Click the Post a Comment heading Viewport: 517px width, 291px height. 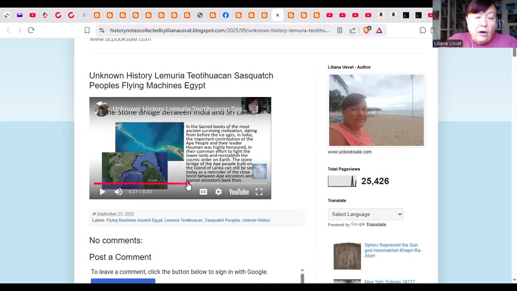click(x=120, y=257)
